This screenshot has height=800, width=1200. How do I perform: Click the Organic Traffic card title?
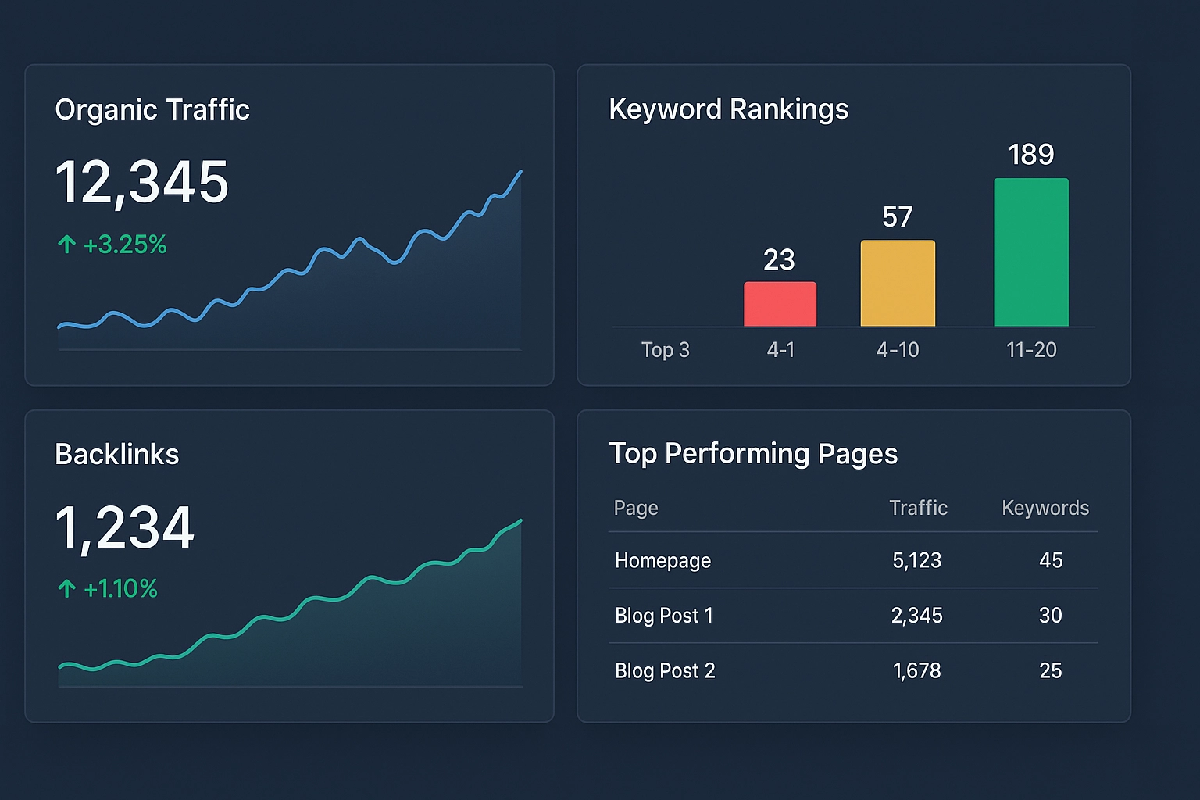tap(152, 110)
